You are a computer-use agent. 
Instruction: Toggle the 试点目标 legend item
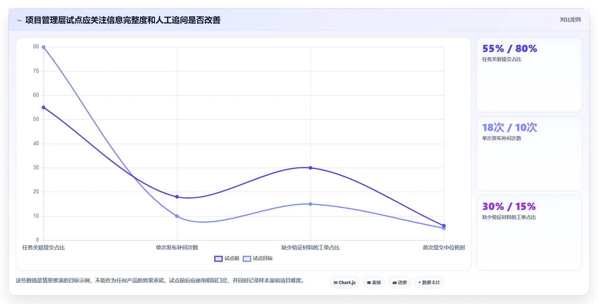click(258, 258)
